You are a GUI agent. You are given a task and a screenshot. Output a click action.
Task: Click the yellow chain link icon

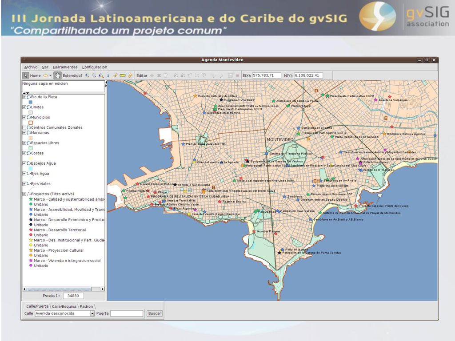pyautogui.click(x=130, y=75)
